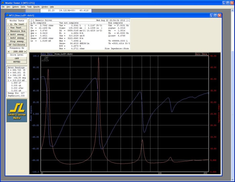Click the SL watermark logo in graph
Image resolution: width=235 pixels, height=182 pixels.
[x=46, y=60]
